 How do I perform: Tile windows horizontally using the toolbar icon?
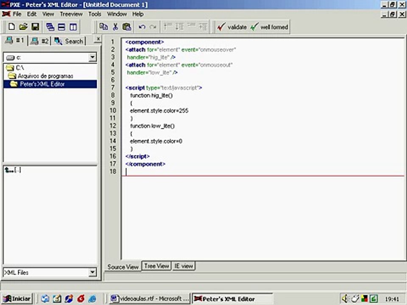61,27
